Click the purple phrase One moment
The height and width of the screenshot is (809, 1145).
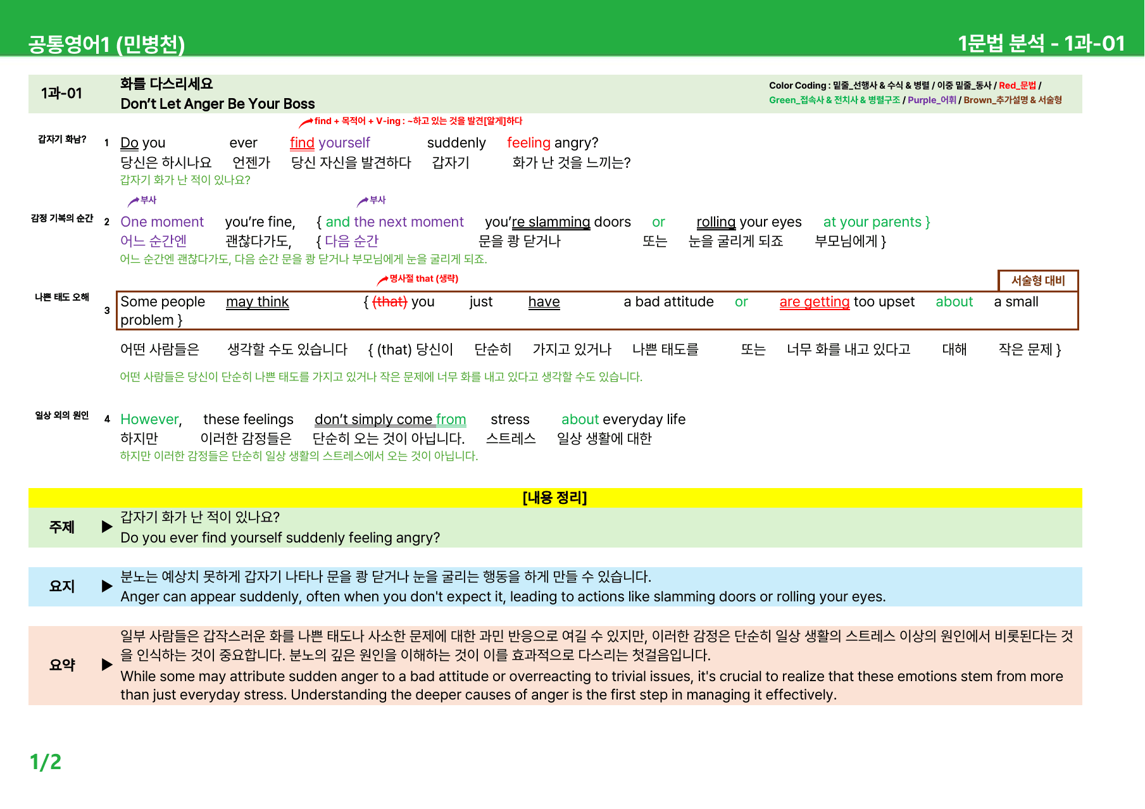pos(162,222)
